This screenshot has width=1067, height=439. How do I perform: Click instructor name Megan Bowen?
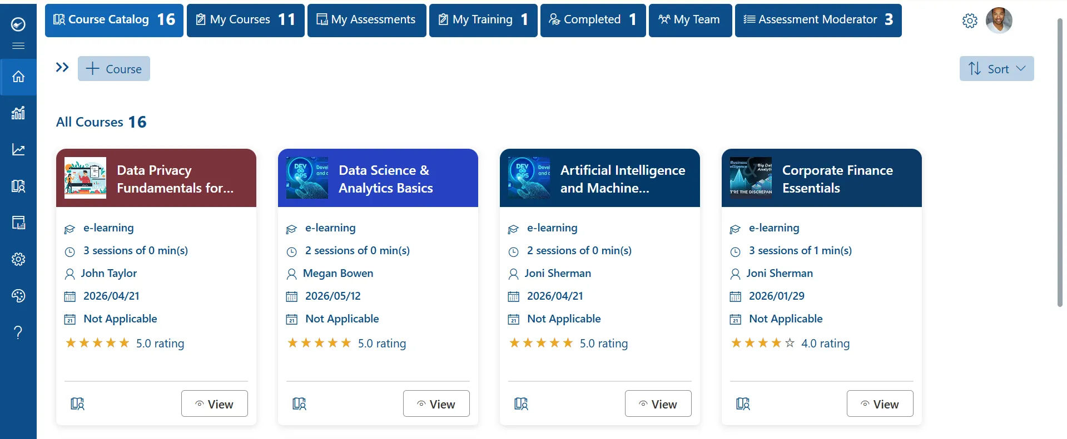coord(338,274)
